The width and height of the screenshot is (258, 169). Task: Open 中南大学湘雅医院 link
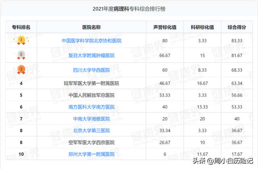click(x=92, y=119)
